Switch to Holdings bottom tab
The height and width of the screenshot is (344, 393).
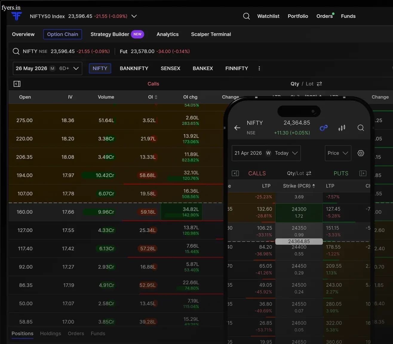(50, 334)
